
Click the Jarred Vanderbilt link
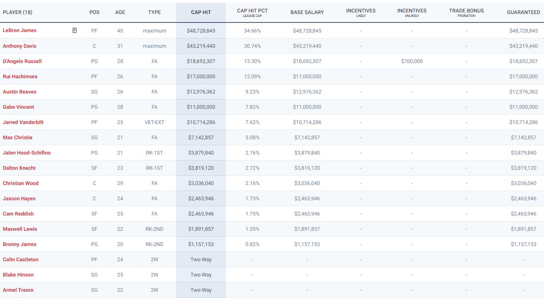tap(23, 122)
